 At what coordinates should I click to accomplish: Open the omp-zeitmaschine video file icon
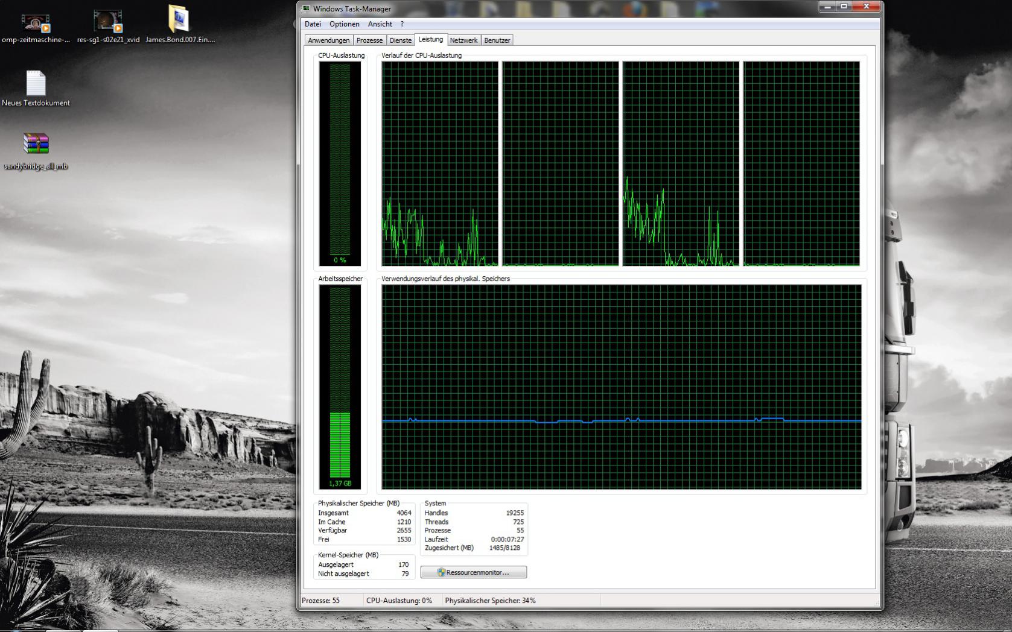[x=36, y=23]
